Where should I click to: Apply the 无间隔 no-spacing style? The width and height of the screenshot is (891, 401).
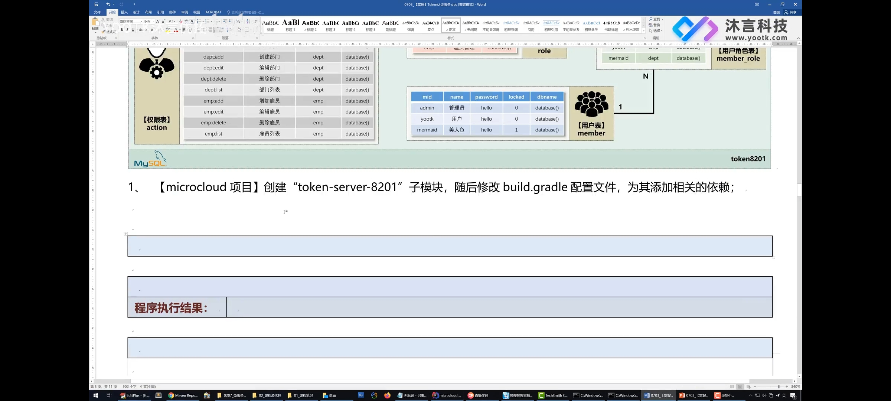tap(471, 25)
